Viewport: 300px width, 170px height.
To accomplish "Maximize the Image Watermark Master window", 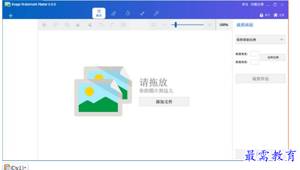I will 275,5.
